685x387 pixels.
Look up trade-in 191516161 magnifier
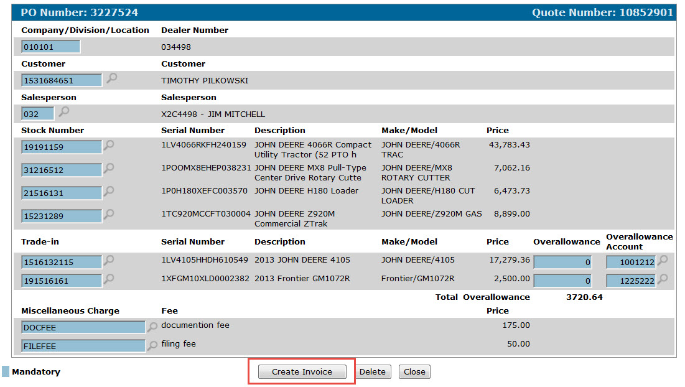tap(109, 279)
